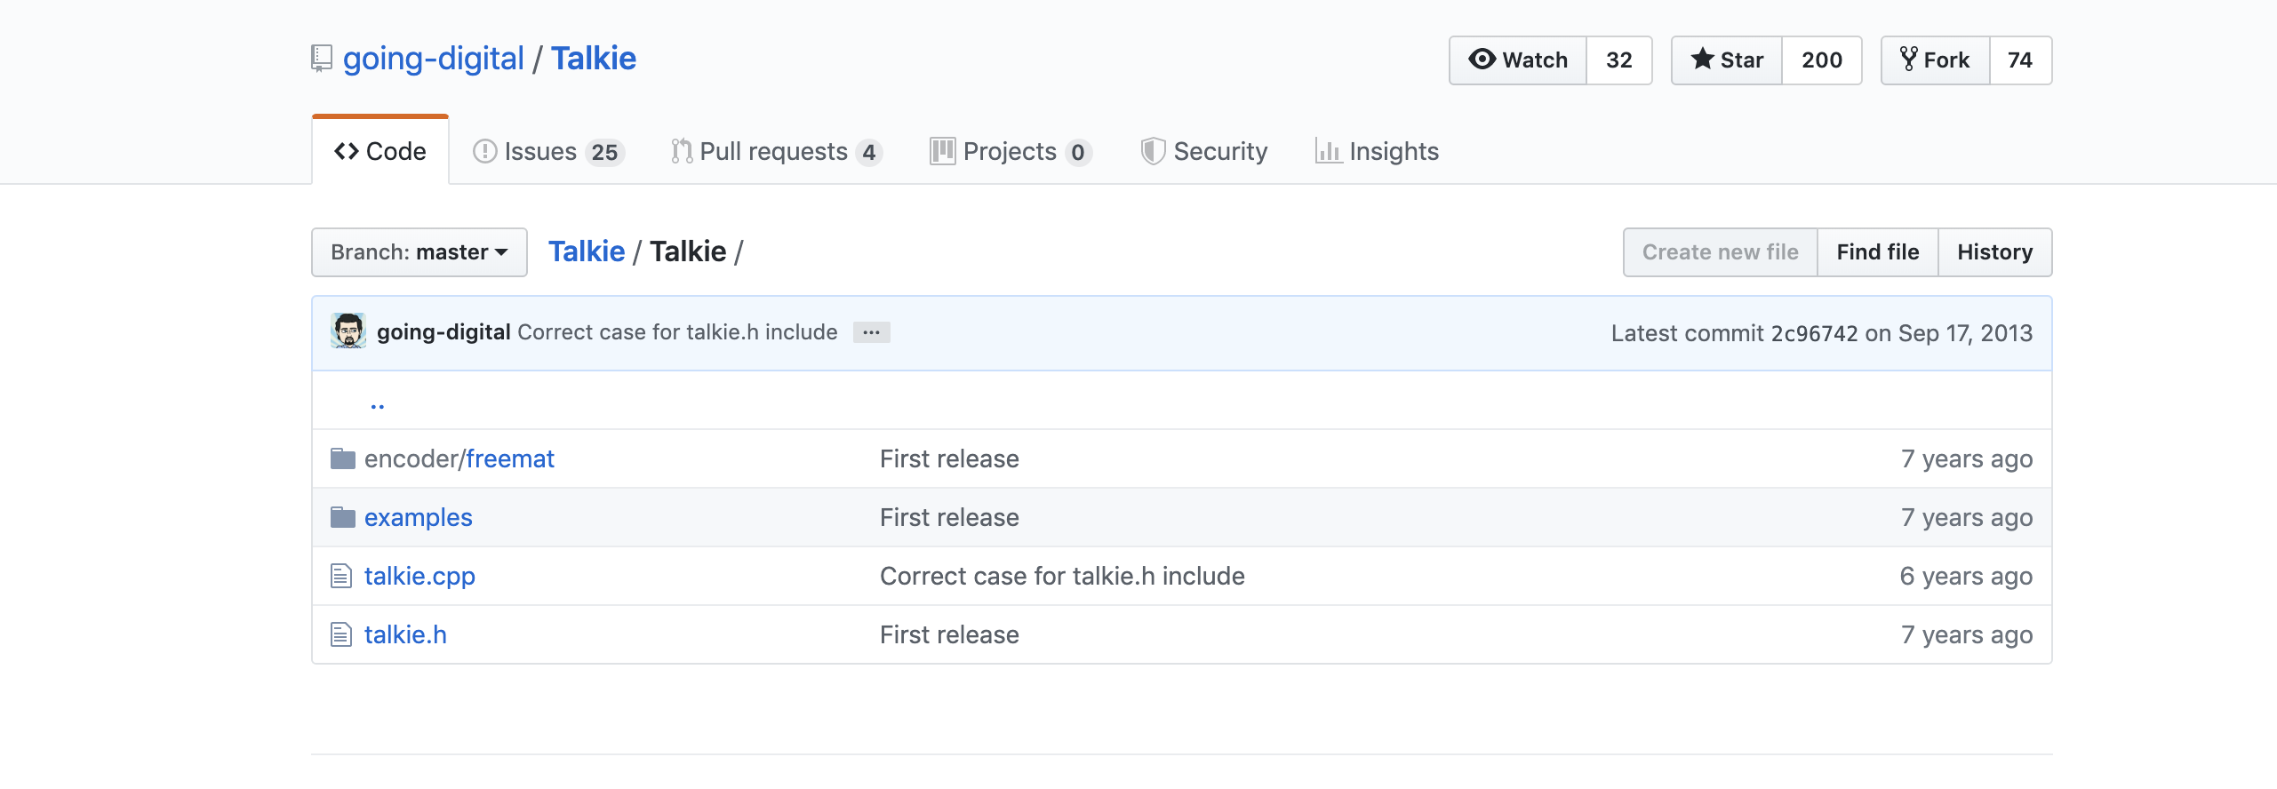Open the examples folder
2277x789 pixels.
coord(419,517)
